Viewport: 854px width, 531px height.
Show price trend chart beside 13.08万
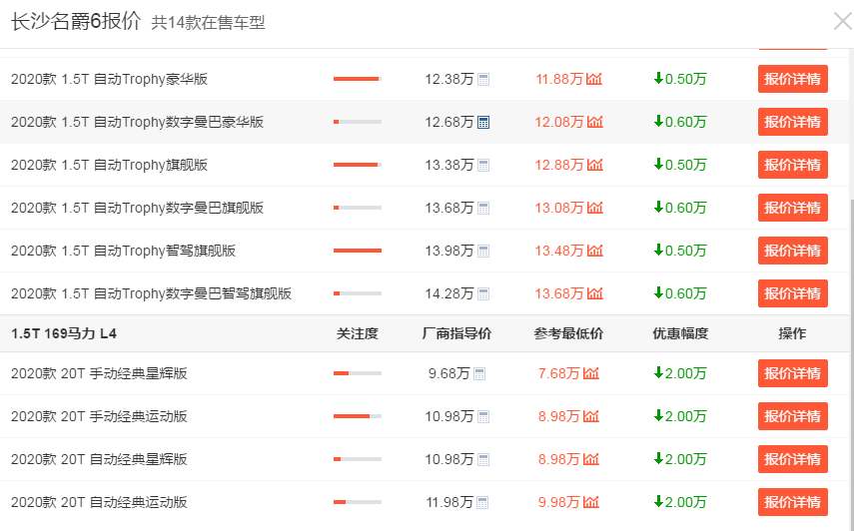[594, 209]
